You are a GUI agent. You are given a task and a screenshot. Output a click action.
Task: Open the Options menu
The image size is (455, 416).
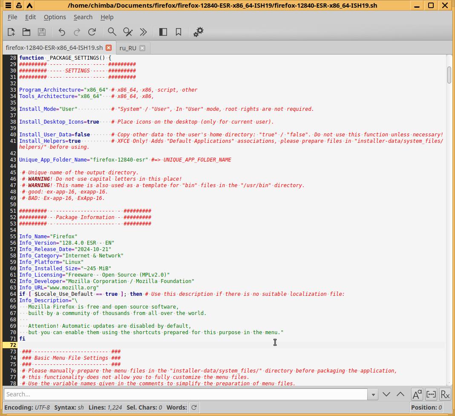[x=55, y=17]
